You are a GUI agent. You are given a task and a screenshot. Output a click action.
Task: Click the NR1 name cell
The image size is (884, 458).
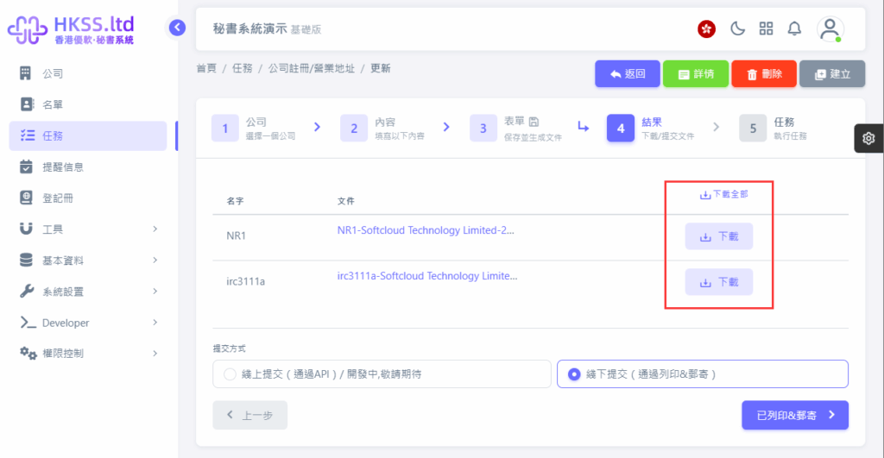[x=237, y=235]
